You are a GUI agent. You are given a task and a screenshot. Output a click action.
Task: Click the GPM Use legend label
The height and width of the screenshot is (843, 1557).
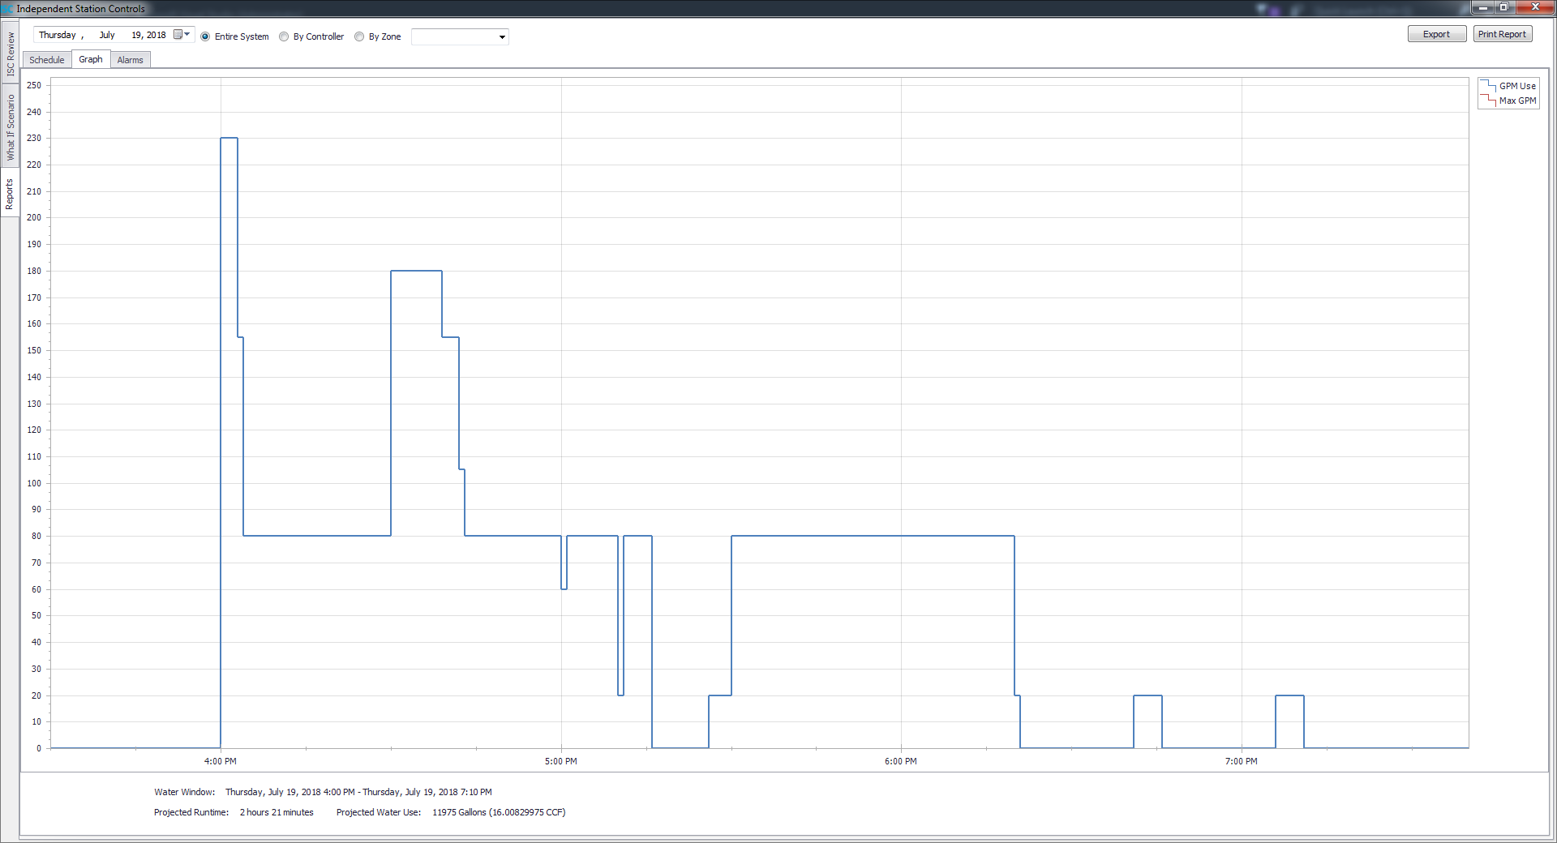pyautogui.click(x=1517, y=86)
